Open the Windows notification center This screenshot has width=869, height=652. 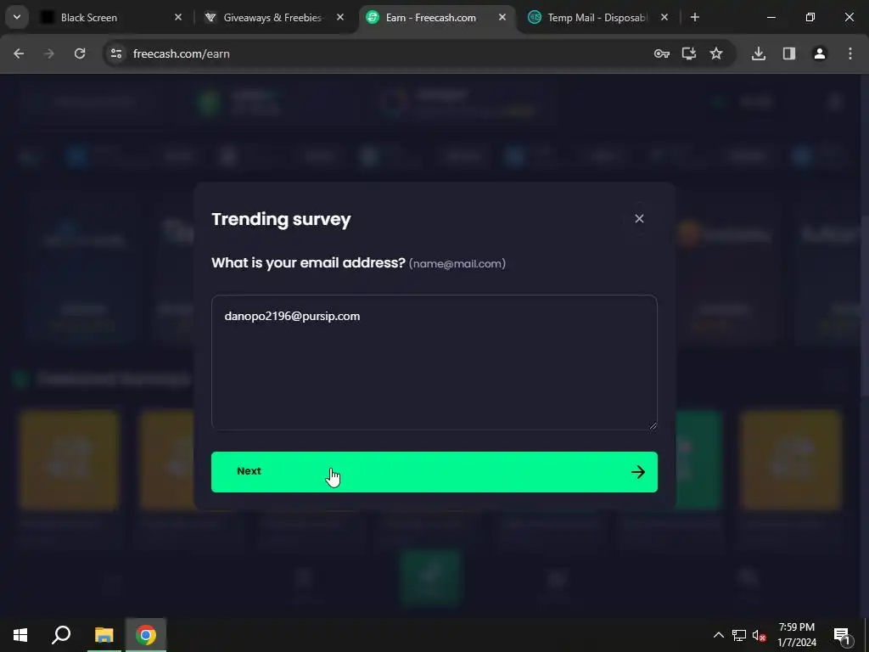click(842, 635)
